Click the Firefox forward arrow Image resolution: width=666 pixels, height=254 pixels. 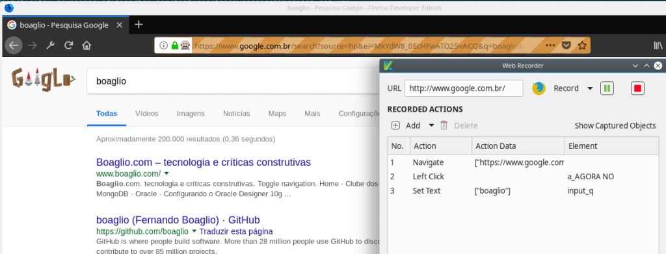pyautogui.click(x=33, y=45)
